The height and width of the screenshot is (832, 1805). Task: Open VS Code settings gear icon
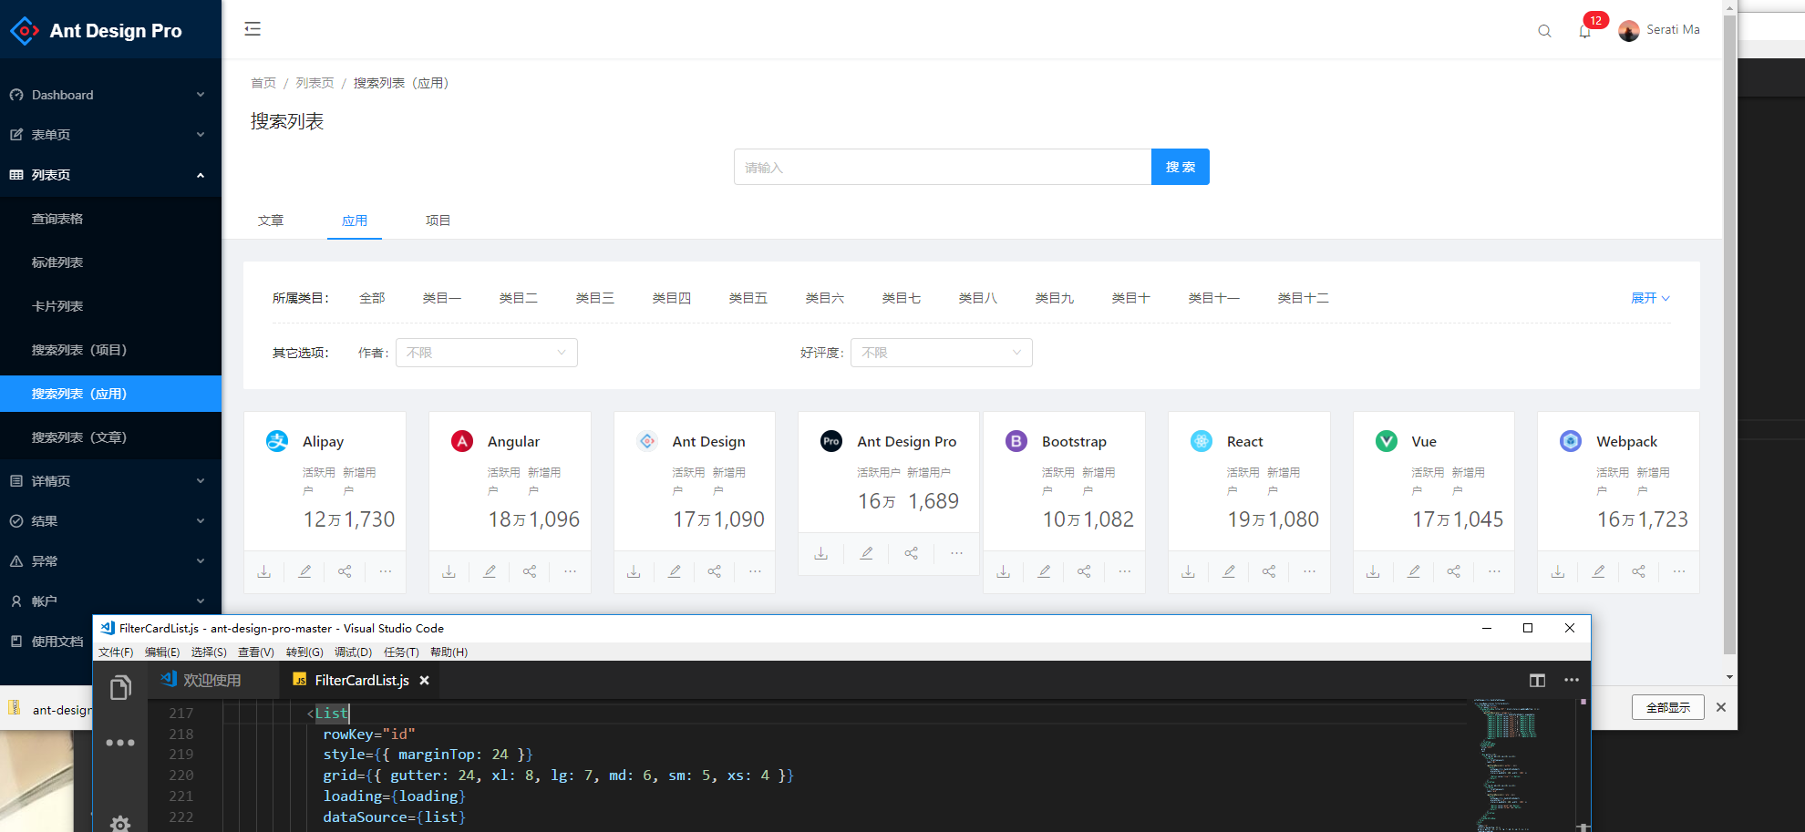[x=120, y=824]
